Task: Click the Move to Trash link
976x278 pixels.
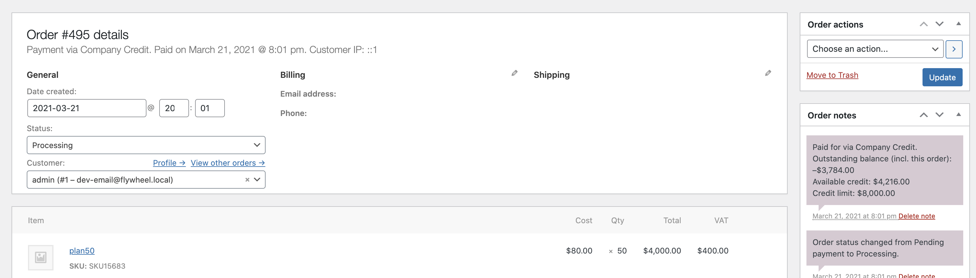Action: (x=832, y=75)
